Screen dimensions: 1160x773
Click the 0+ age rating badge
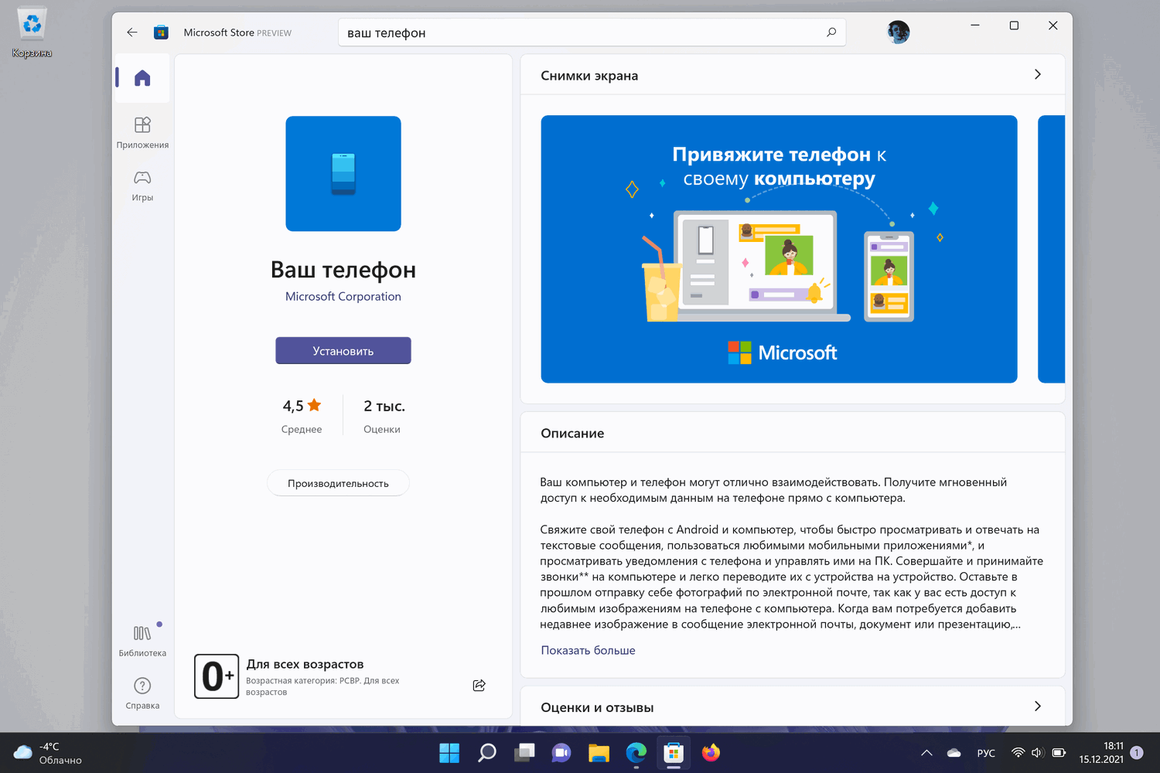217,676
